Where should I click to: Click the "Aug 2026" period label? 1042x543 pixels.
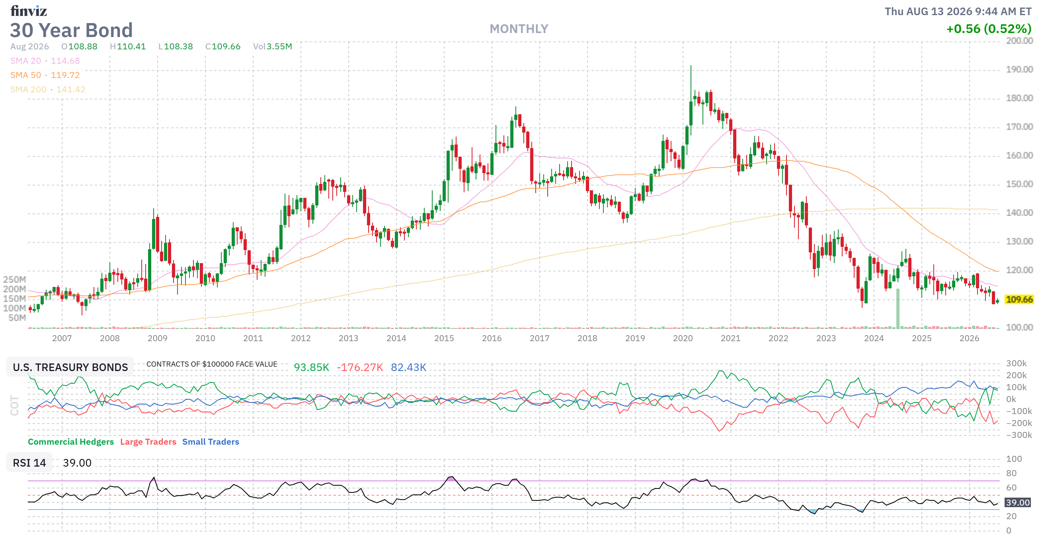[29, 47]
